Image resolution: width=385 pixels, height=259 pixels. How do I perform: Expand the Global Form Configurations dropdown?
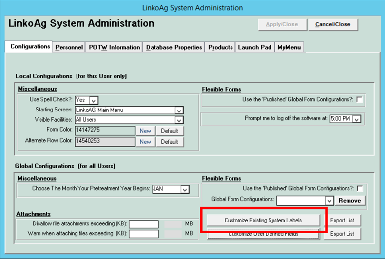pyautogui.click(x=329, y=201)
